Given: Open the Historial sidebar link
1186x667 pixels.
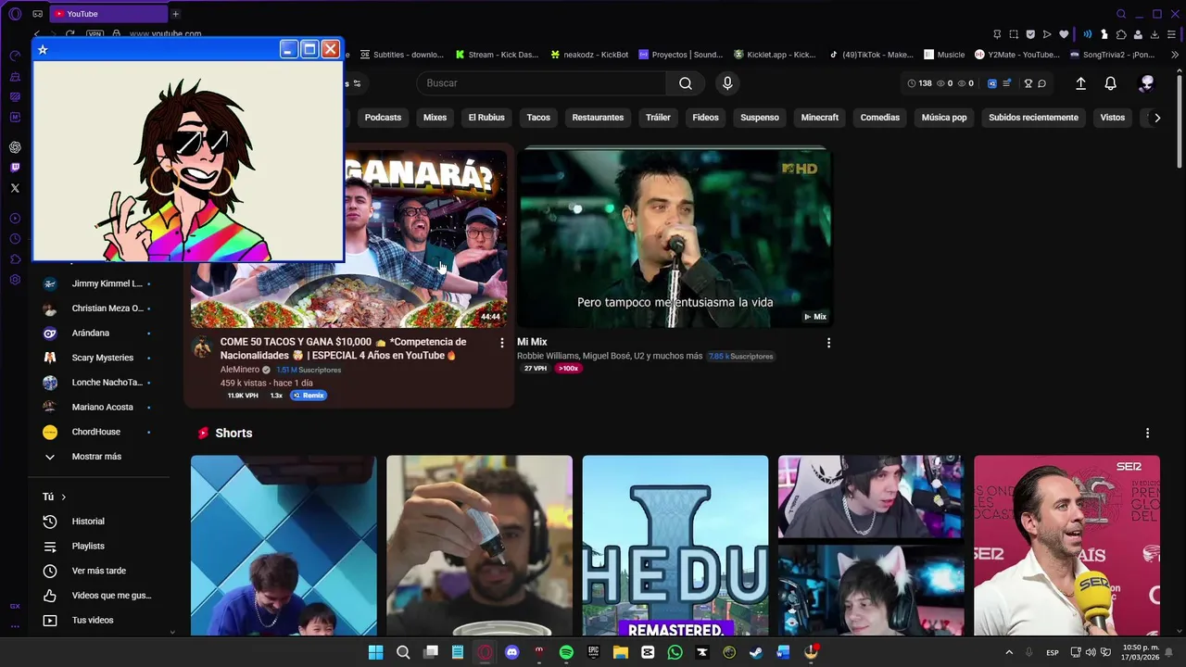Looking at the screenshot, I should pyautogui.click(x=88, y=522).
